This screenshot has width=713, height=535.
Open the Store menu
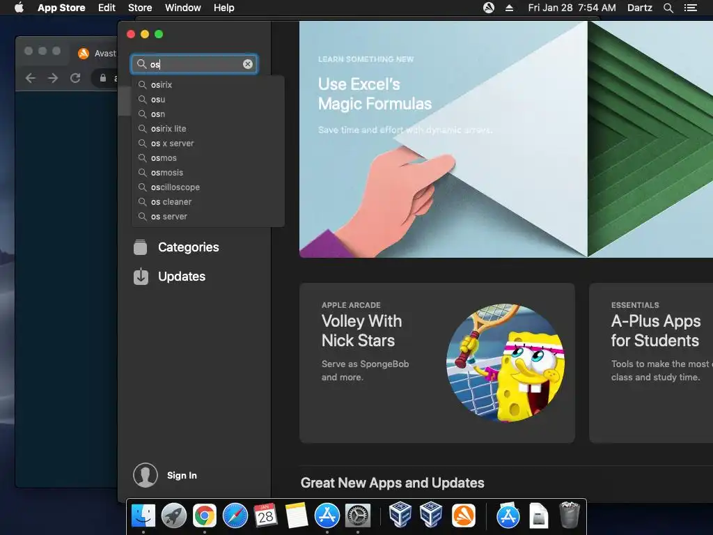click(x=140, y=8)
